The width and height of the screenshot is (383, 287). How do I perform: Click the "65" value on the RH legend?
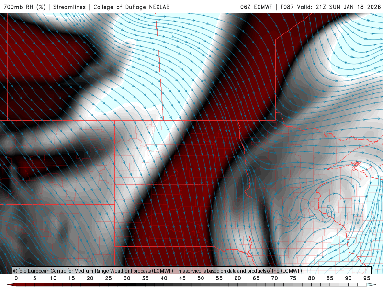pyautogui.click(x=256, y=278)
